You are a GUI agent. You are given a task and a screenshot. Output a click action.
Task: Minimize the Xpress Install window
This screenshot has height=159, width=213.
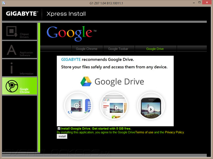click(194, 3)
